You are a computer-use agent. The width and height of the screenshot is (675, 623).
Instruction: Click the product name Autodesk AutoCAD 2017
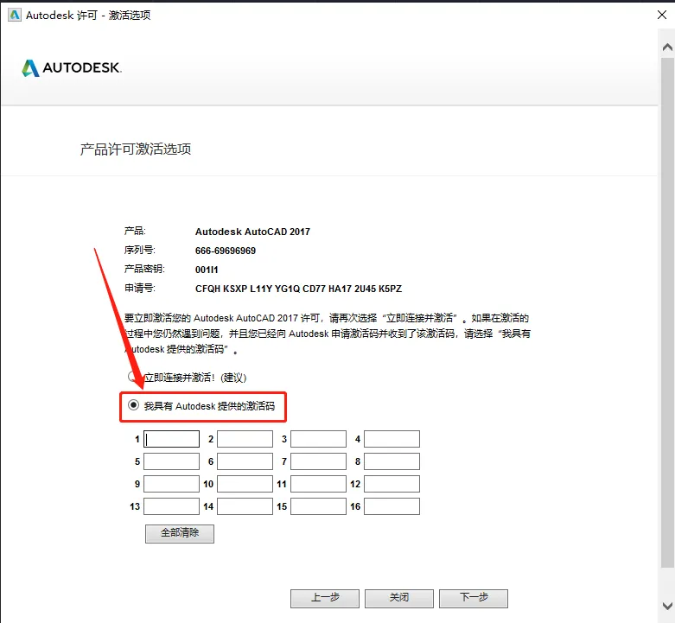[x=252, y=232]
